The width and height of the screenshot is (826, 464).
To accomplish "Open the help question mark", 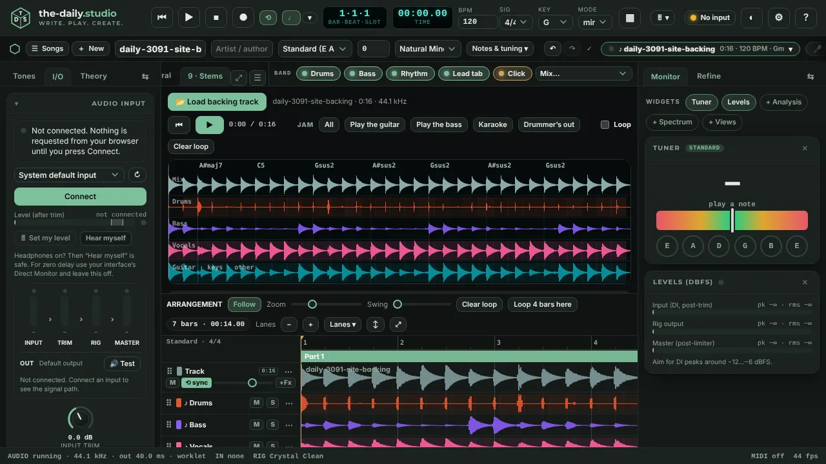I will coord(806,18).
